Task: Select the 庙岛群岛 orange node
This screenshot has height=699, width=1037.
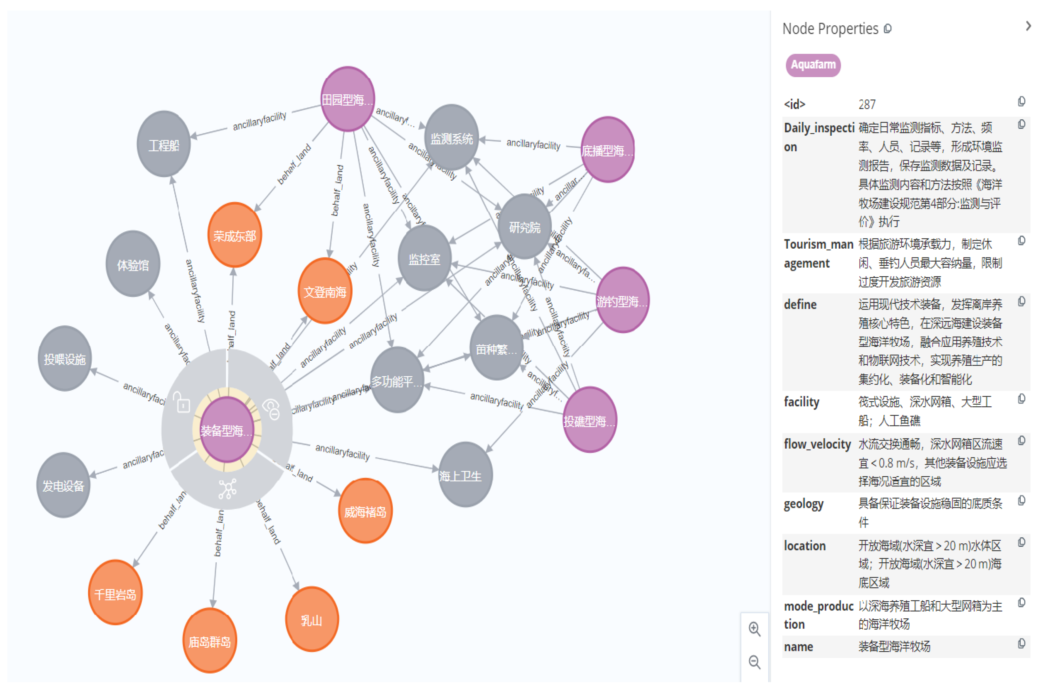Action: click(x=209, y=641)
